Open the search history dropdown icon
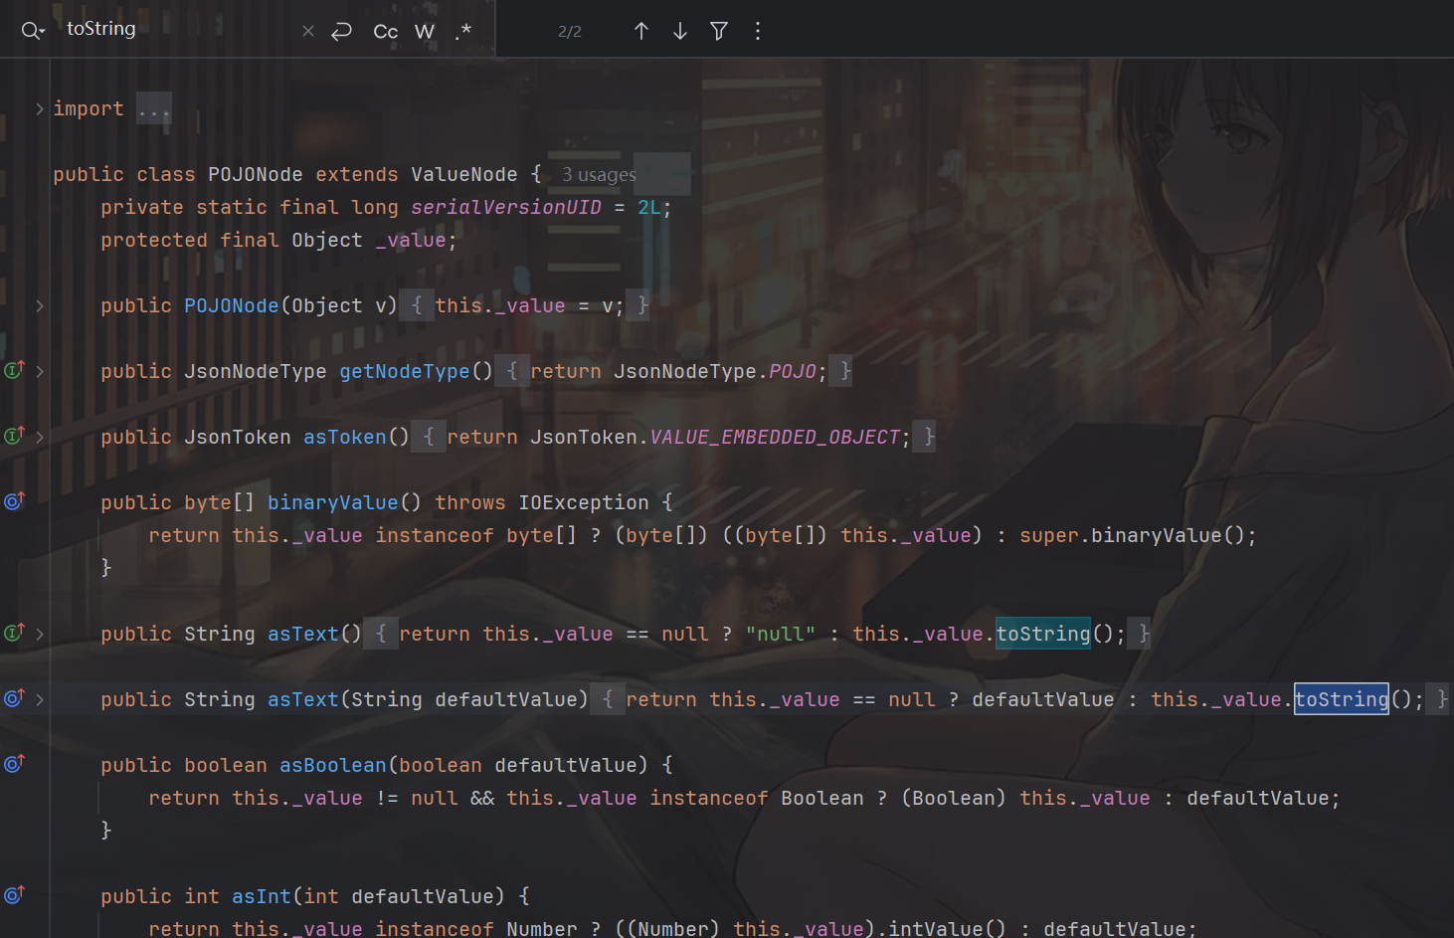This screenshot has height=938, width=1454. [x=33, y=32]
